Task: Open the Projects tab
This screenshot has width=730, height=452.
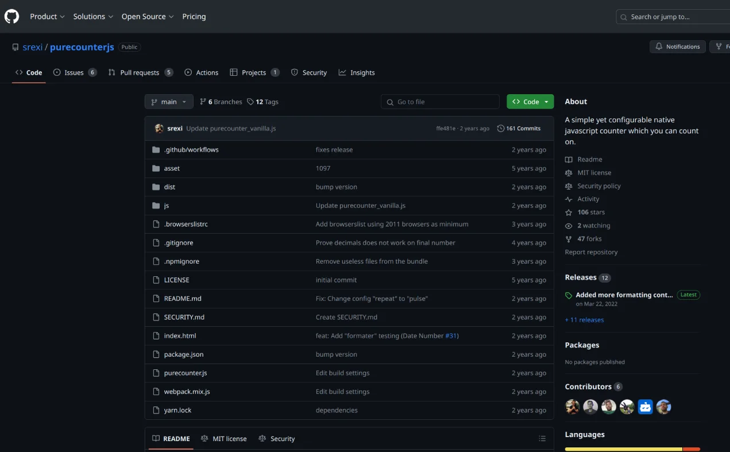Action: click(254, 72)
